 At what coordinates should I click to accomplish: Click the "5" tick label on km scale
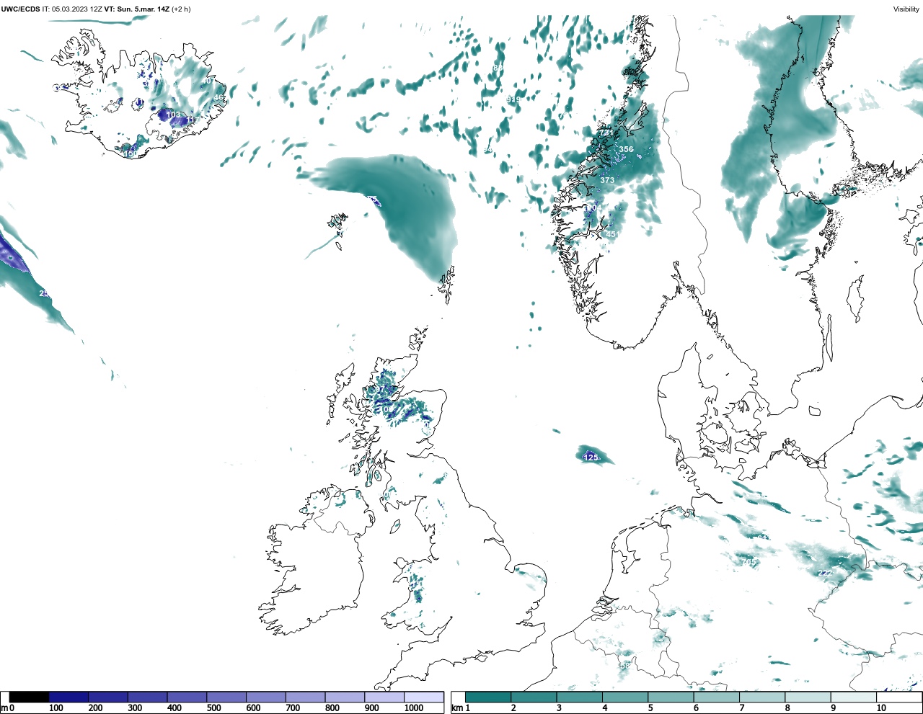click(650, 708)
